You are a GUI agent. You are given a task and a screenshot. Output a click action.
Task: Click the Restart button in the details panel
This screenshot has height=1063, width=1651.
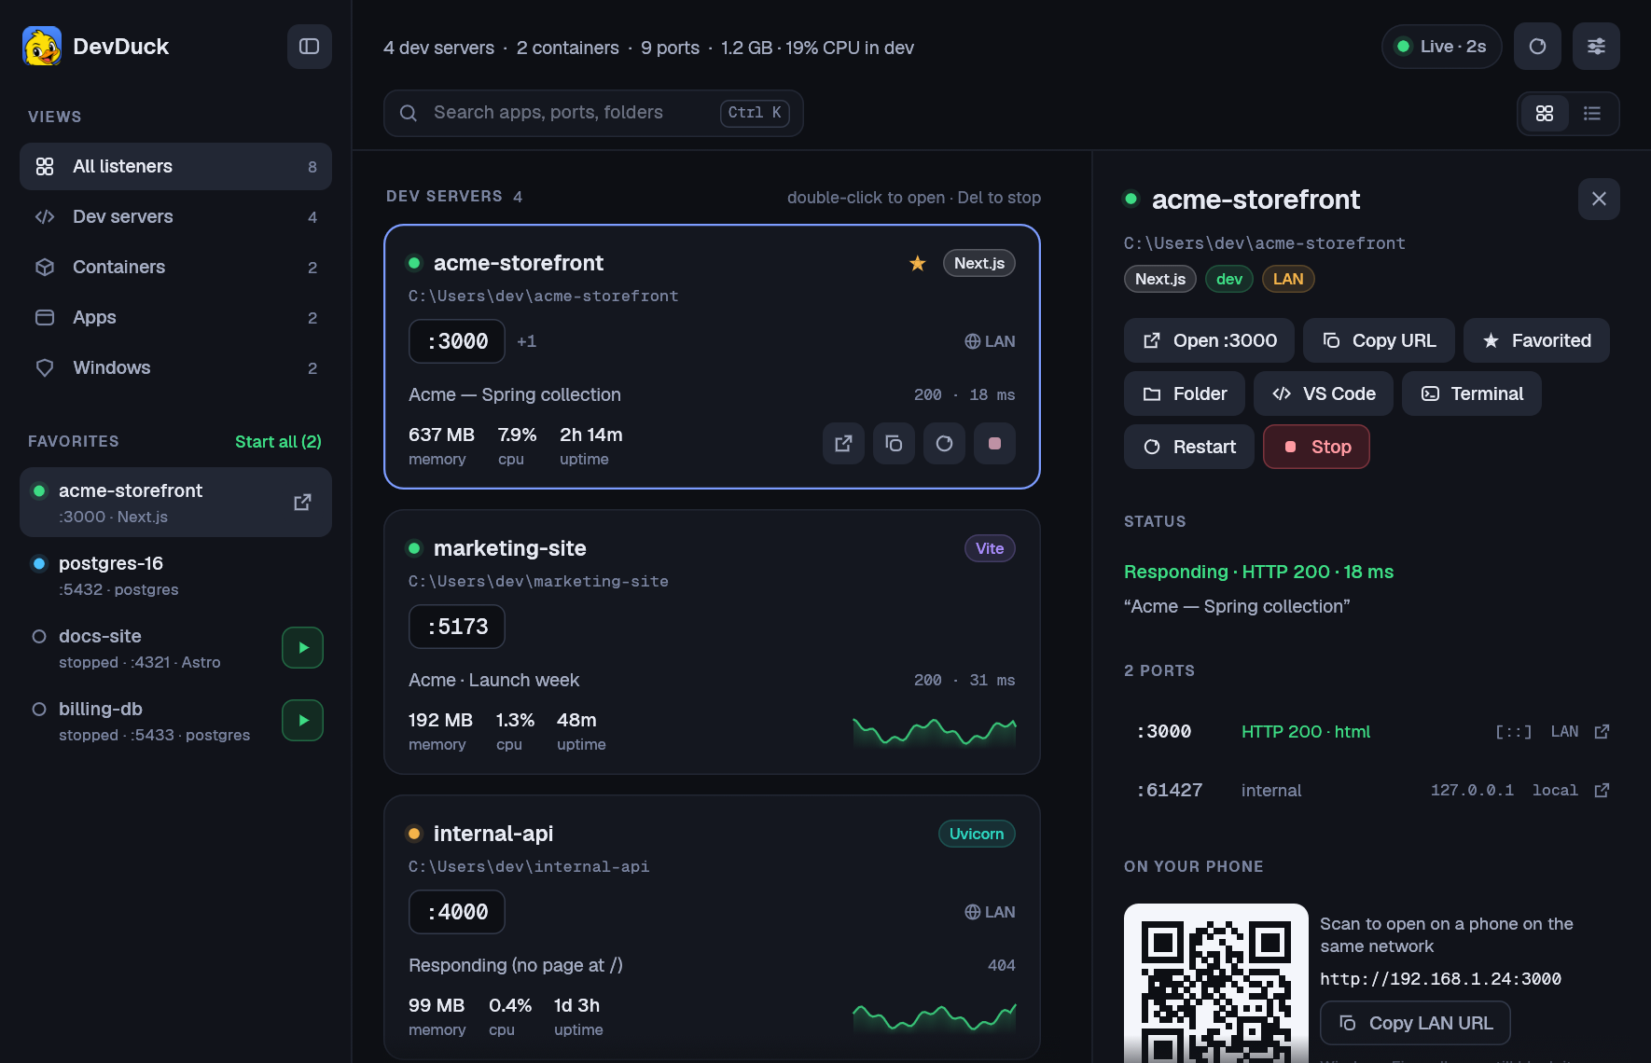pyautogui.click(x=1189, y=447)
